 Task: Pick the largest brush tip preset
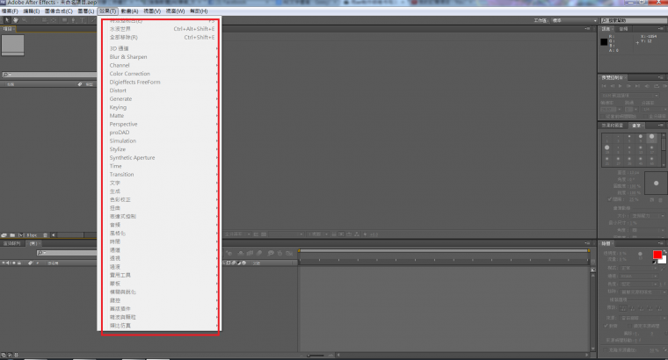click(x=651, y=137)
